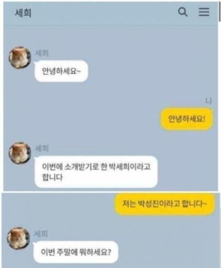Click the 나 label above yellow bubble
Viewport: 221px width, 268px height.
[209, 101]
